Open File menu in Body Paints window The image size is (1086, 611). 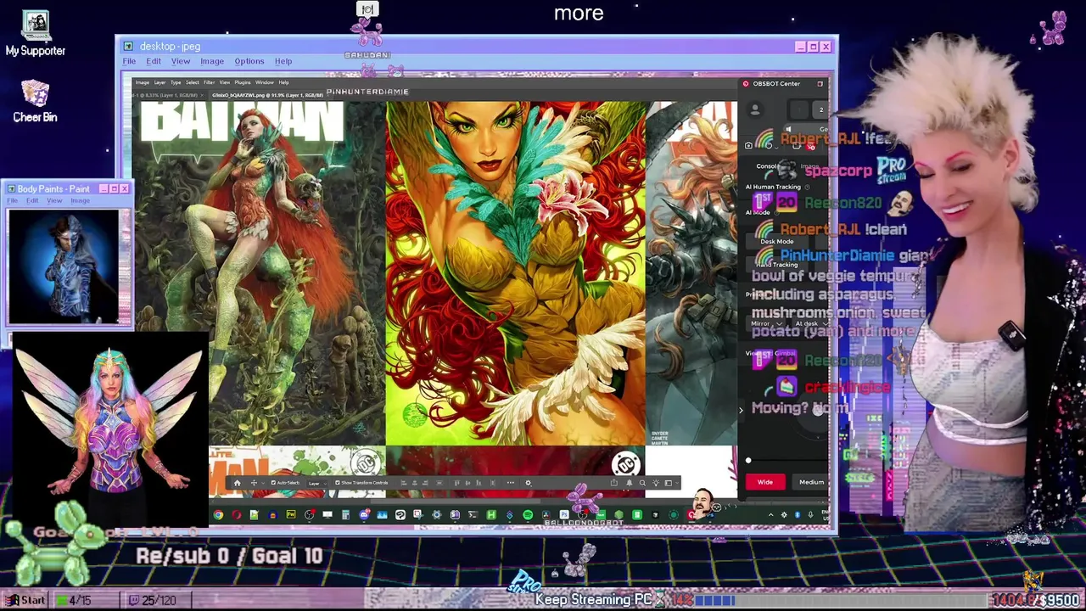pos(13,201)
